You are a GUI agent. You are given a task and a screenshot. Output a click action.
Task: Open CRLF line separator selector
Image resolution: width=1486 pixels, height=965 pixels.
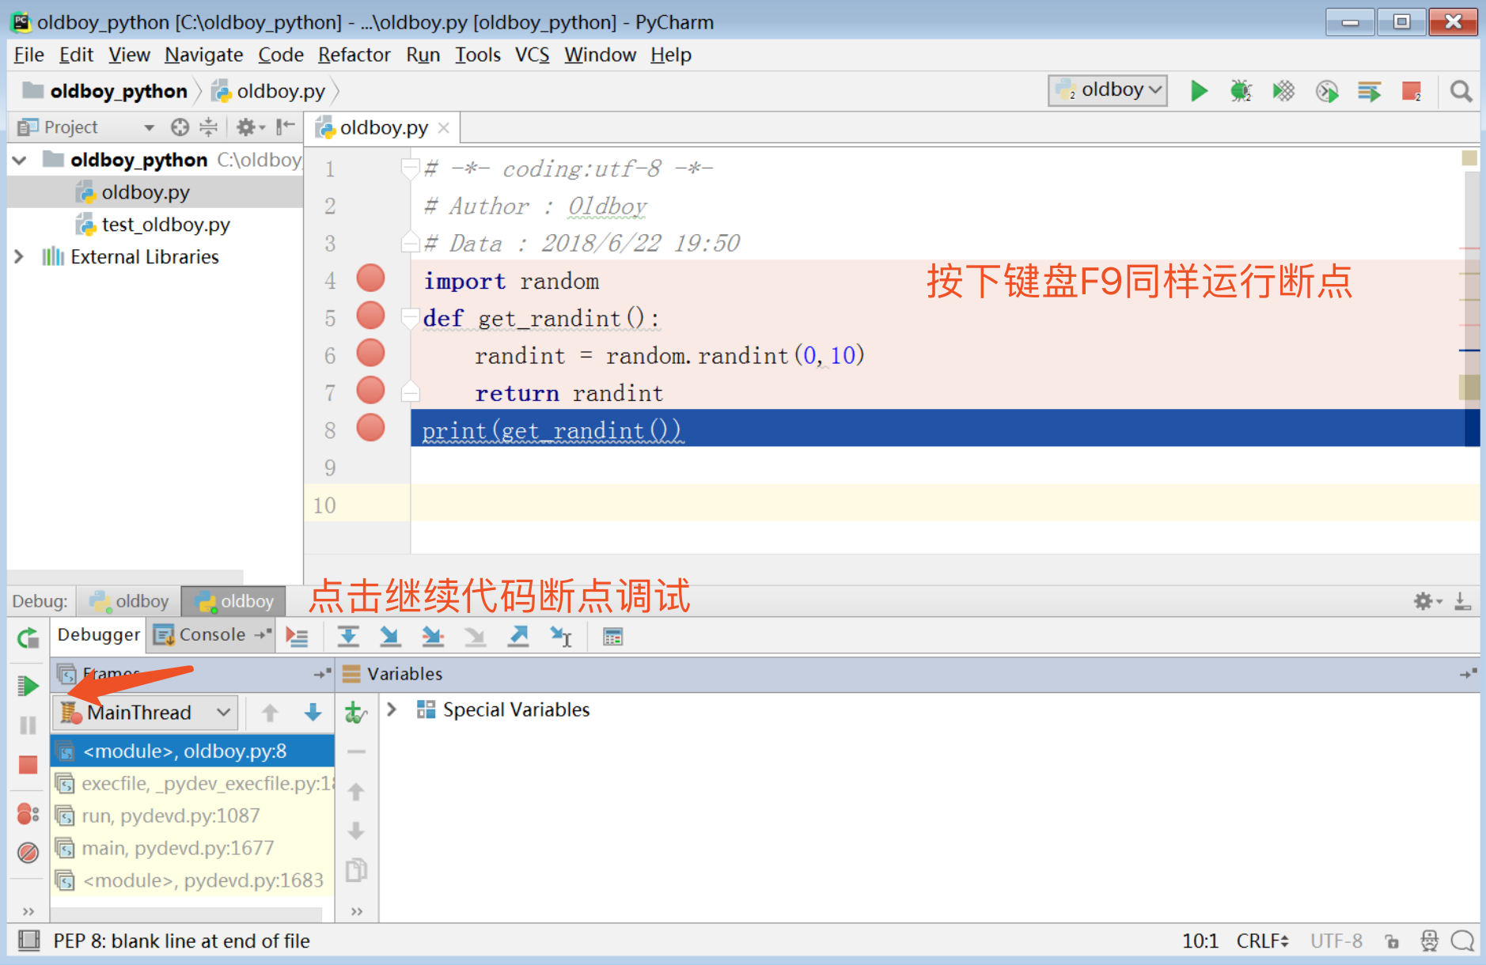tap(1263, 940)
